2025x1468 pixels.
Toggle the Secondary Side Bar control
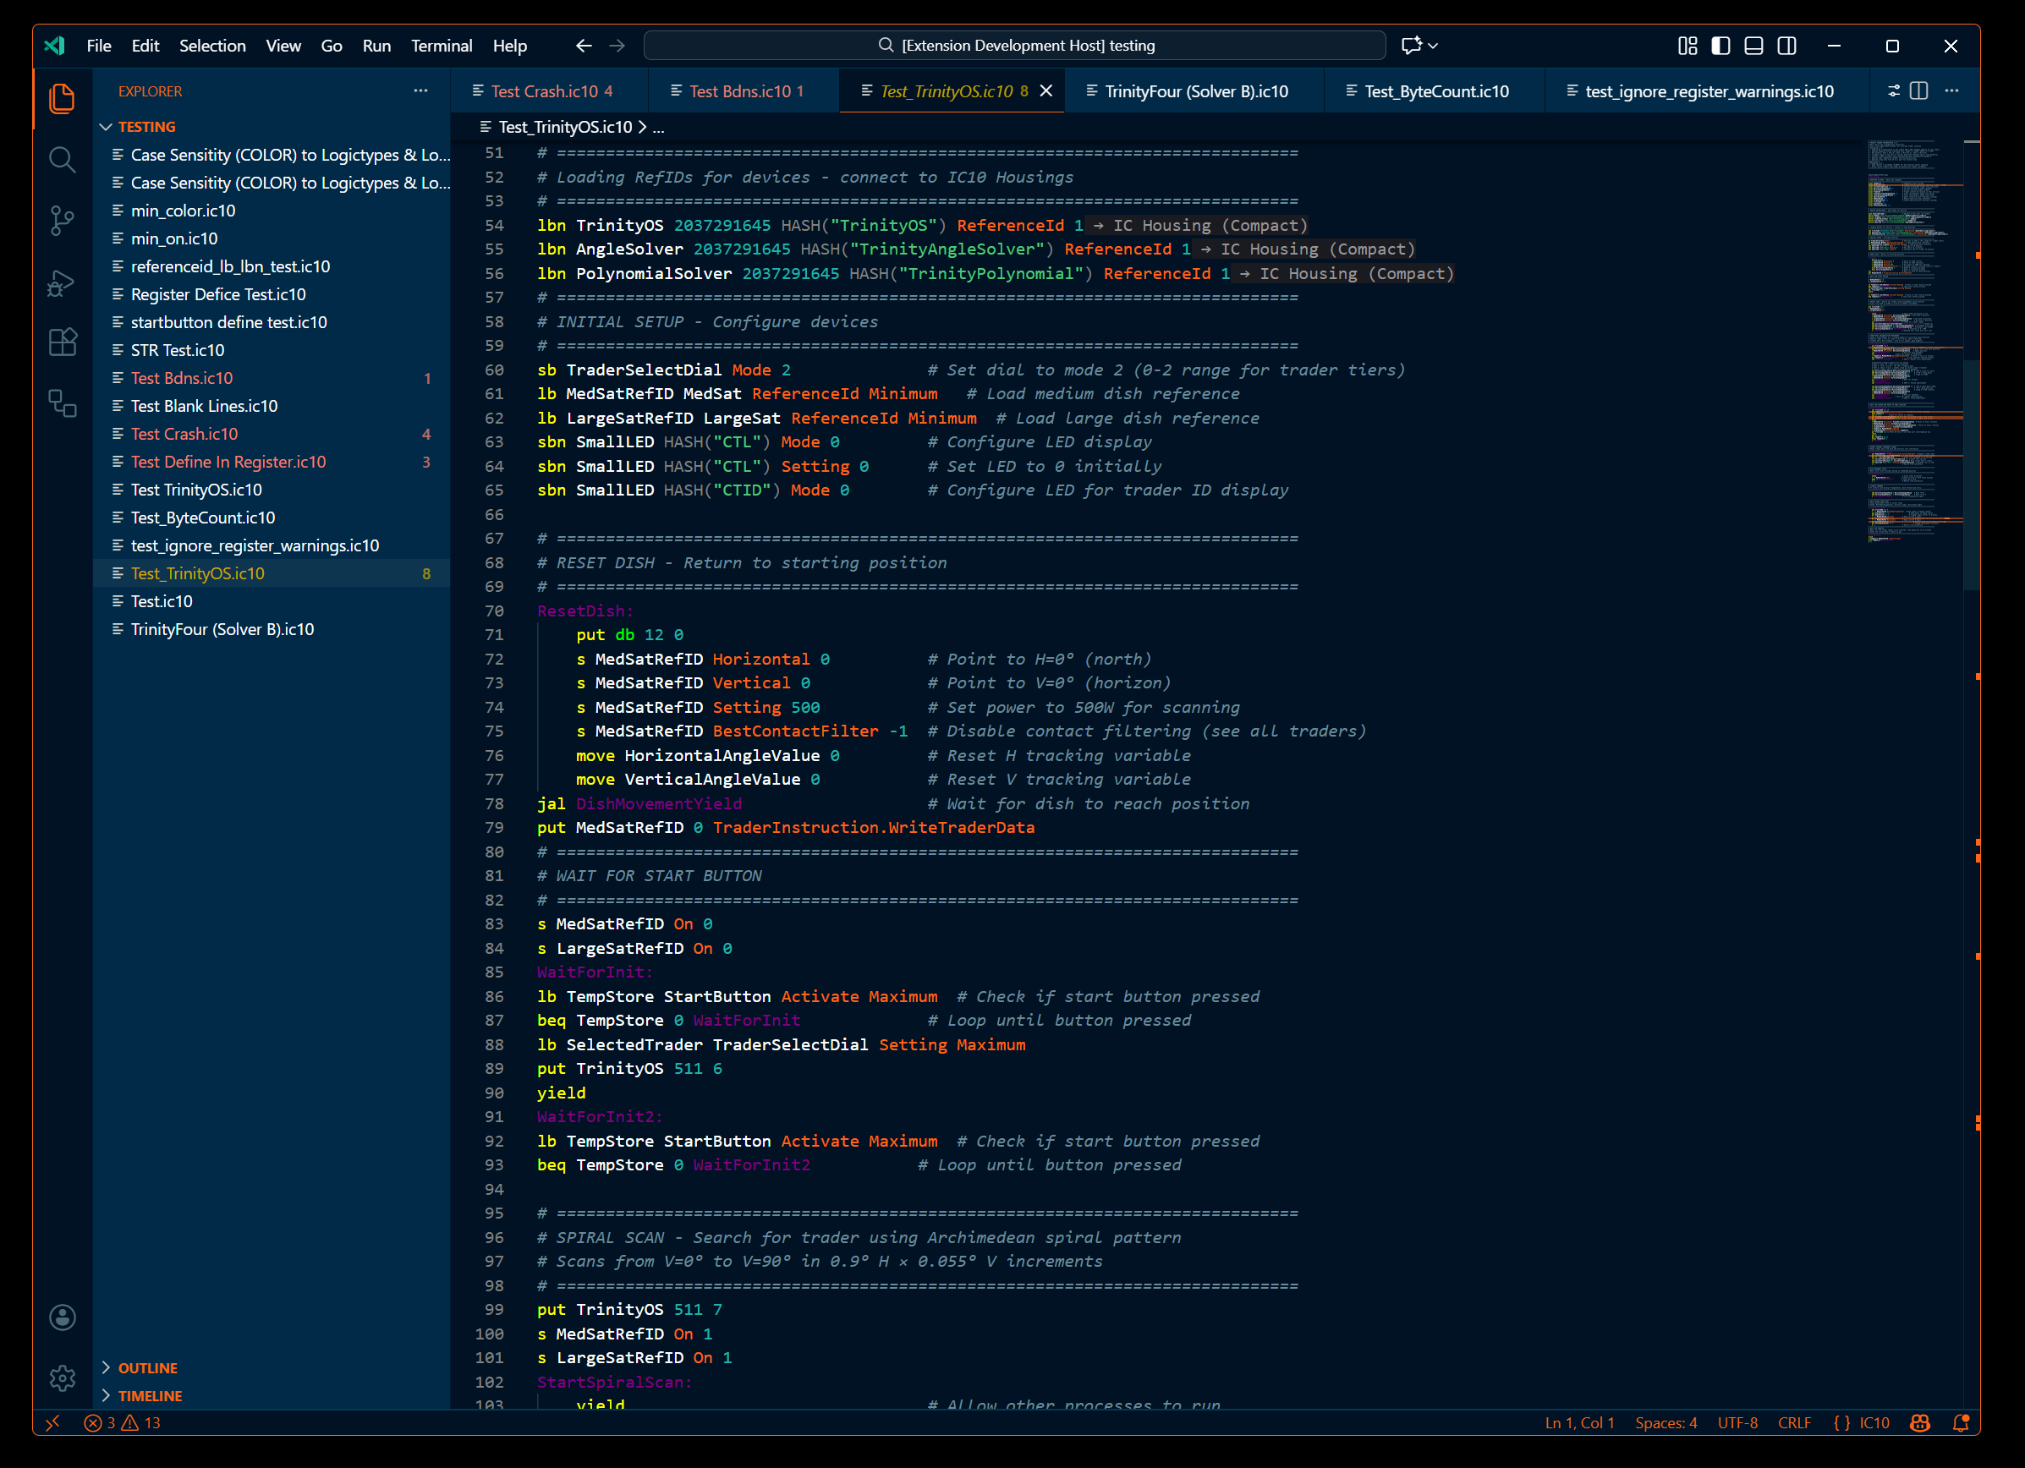1786,46
